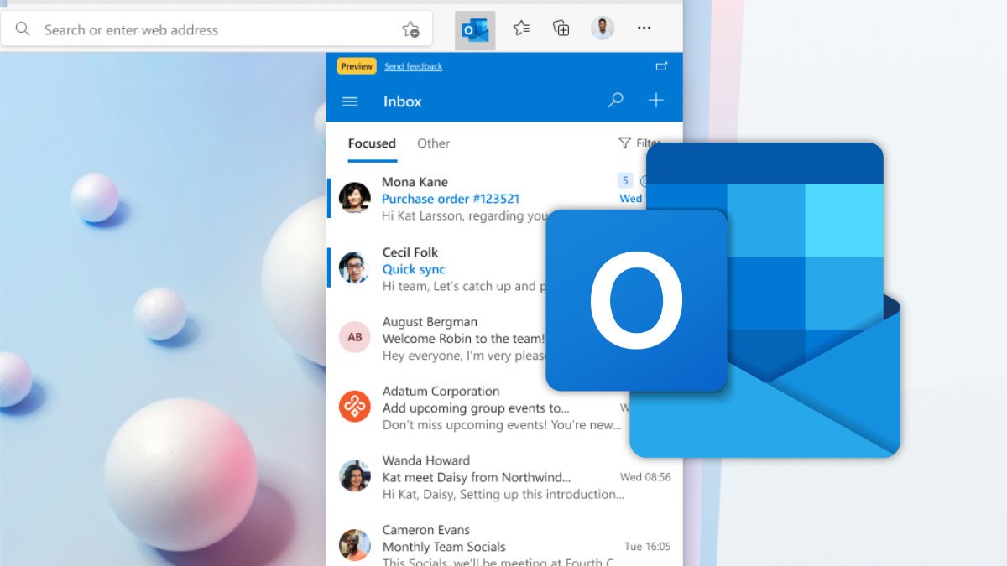1007x566 pixels.
Task: Click the search icon in the address bar
Action: [23, 29]
